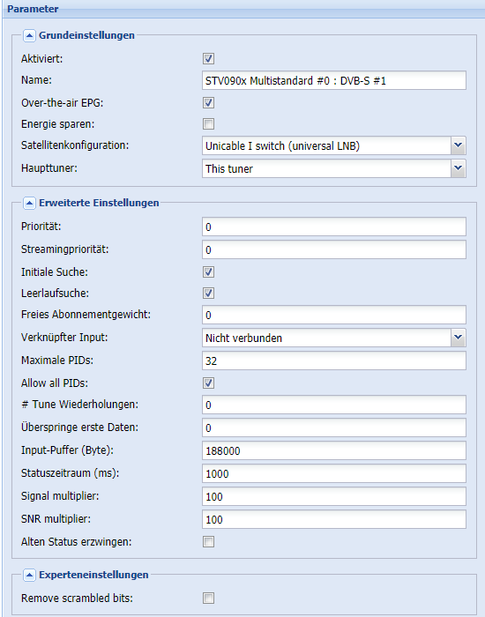The image size is (485, 617).
Task: Check the Remove scrambled bits checkbox
Action: click(x=208, y=598)
